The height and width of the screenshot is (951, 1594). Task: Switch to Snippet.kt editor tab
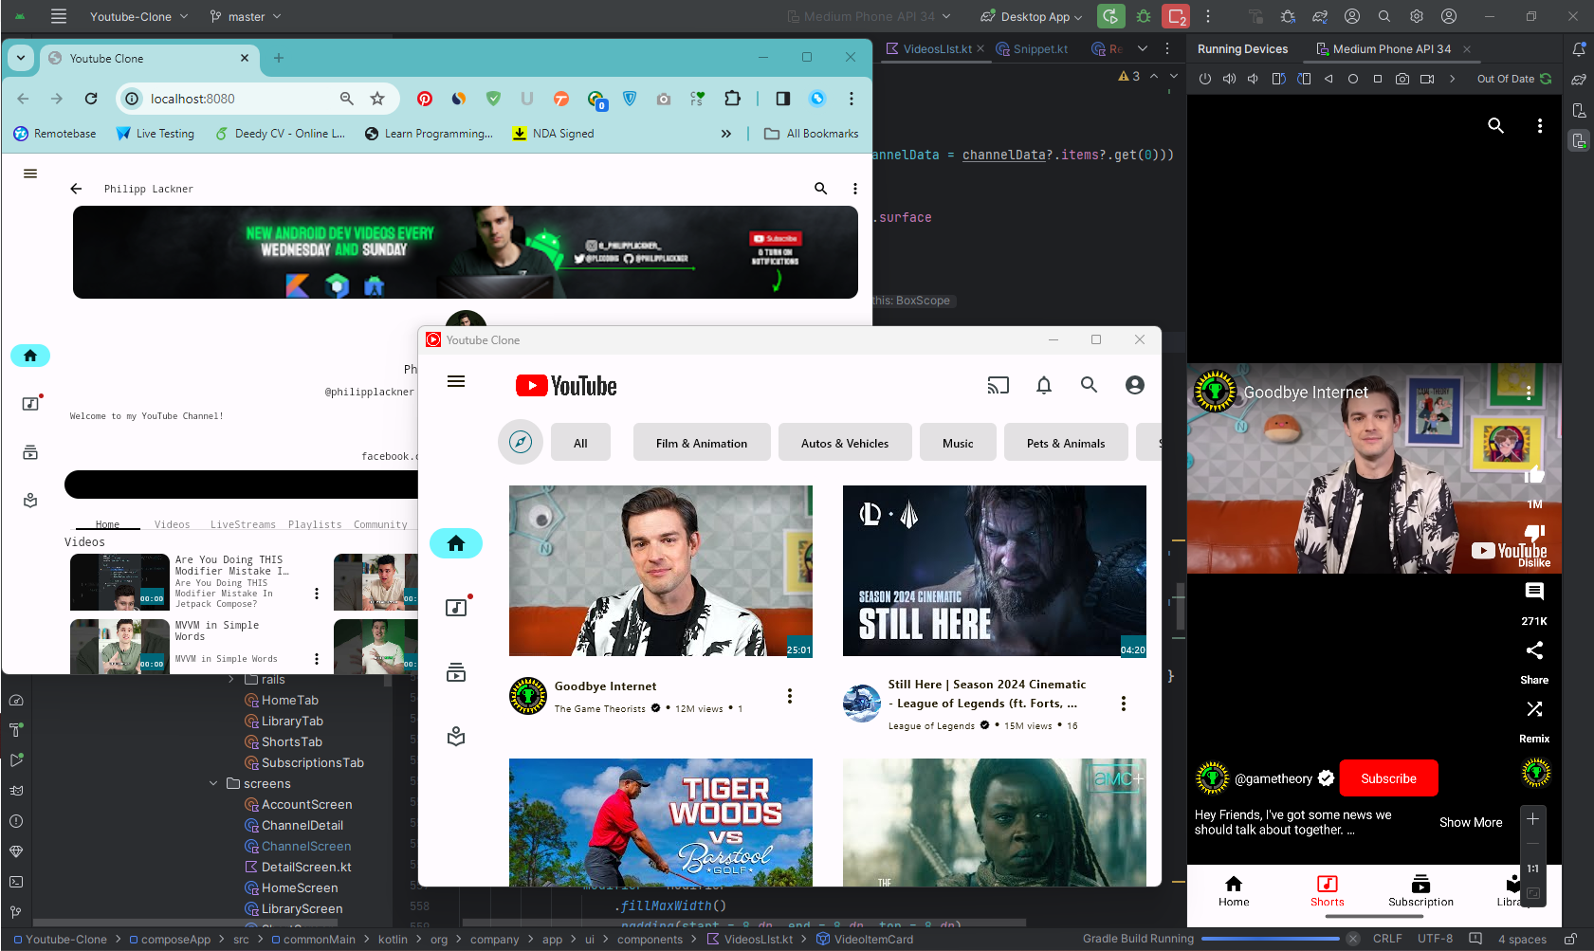1040,48
